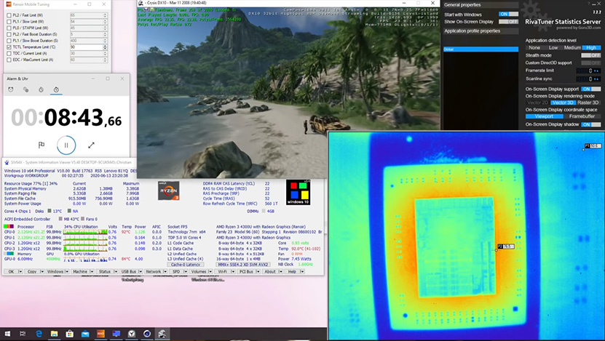
Task: Open the World Clock tab icon
Action: pos(26,89)
